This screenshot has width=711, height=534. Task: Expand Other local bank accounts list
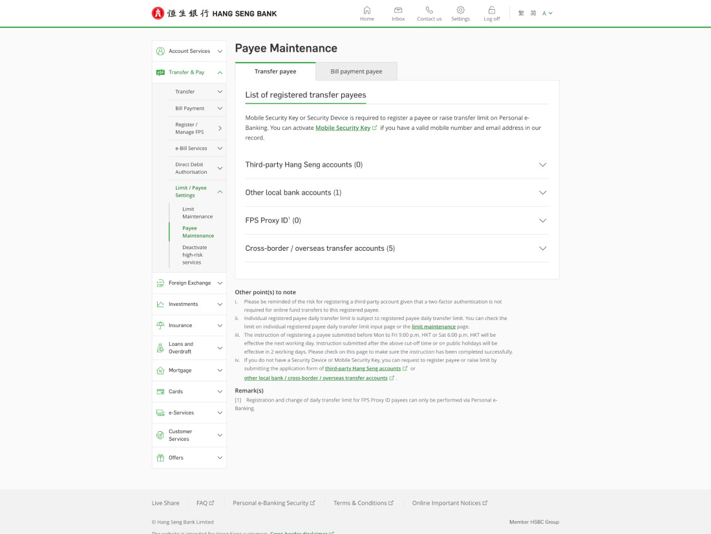coord(542,193)
